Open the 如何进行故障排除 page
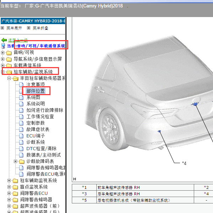Screen dimensions: 213x213 click(45, 110)
